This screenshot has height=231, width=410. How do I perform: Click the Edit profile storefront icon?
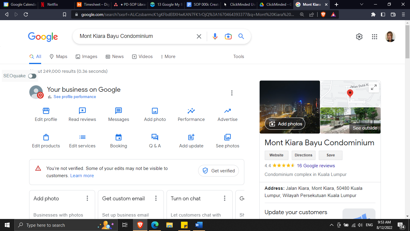tap(46, 111)
